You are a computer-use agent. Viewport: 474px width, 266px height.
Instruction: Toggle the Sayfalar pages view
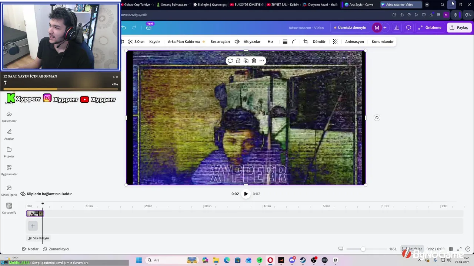413,249
